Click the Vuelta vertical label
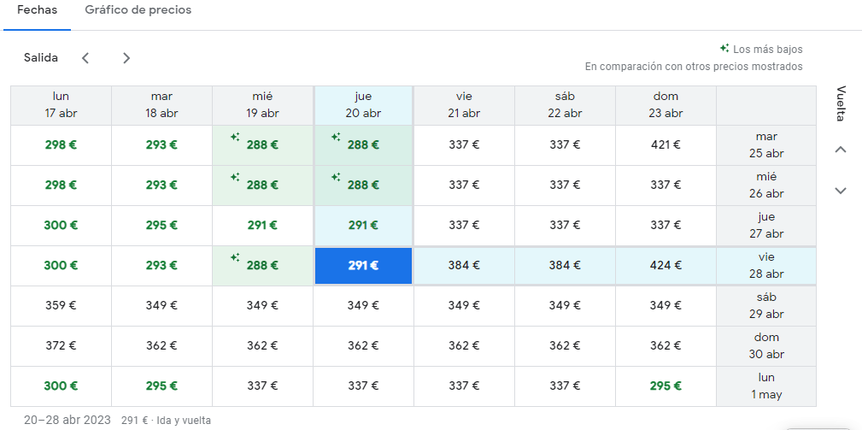The image size is (862, 430). pos(841,103)
